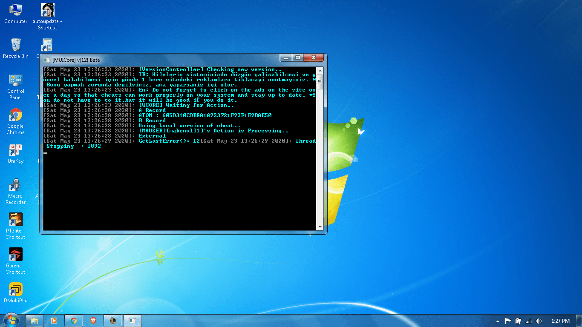Click the "Using Local version of cheat.." line

coord(190,126)
